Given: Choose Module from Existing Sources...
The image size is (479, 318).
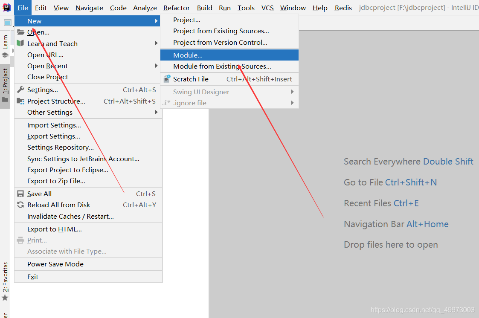Looking at the screenshot, I should [229, 66].
